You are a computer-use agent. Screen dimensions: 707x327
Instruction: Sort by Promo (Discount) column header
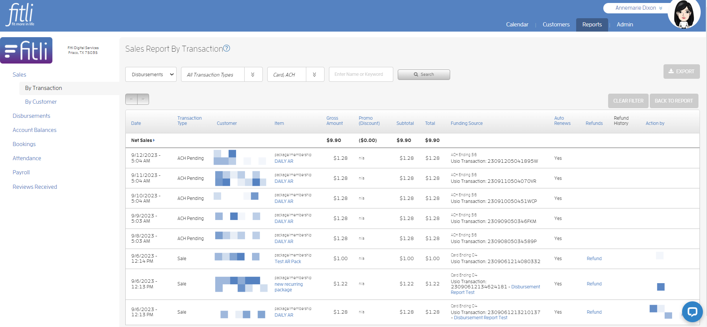click(369, 121)
